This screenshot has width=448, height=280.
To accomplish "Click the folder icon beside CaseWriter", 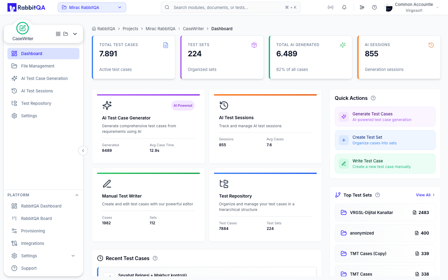I will point(66,34).
